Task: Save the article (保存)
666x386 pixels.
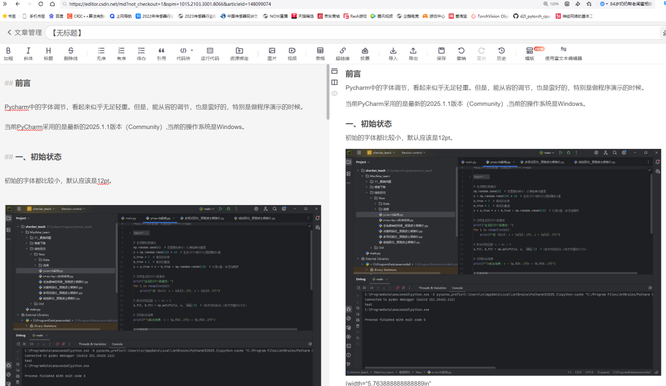Action: (x=442, y=53)
